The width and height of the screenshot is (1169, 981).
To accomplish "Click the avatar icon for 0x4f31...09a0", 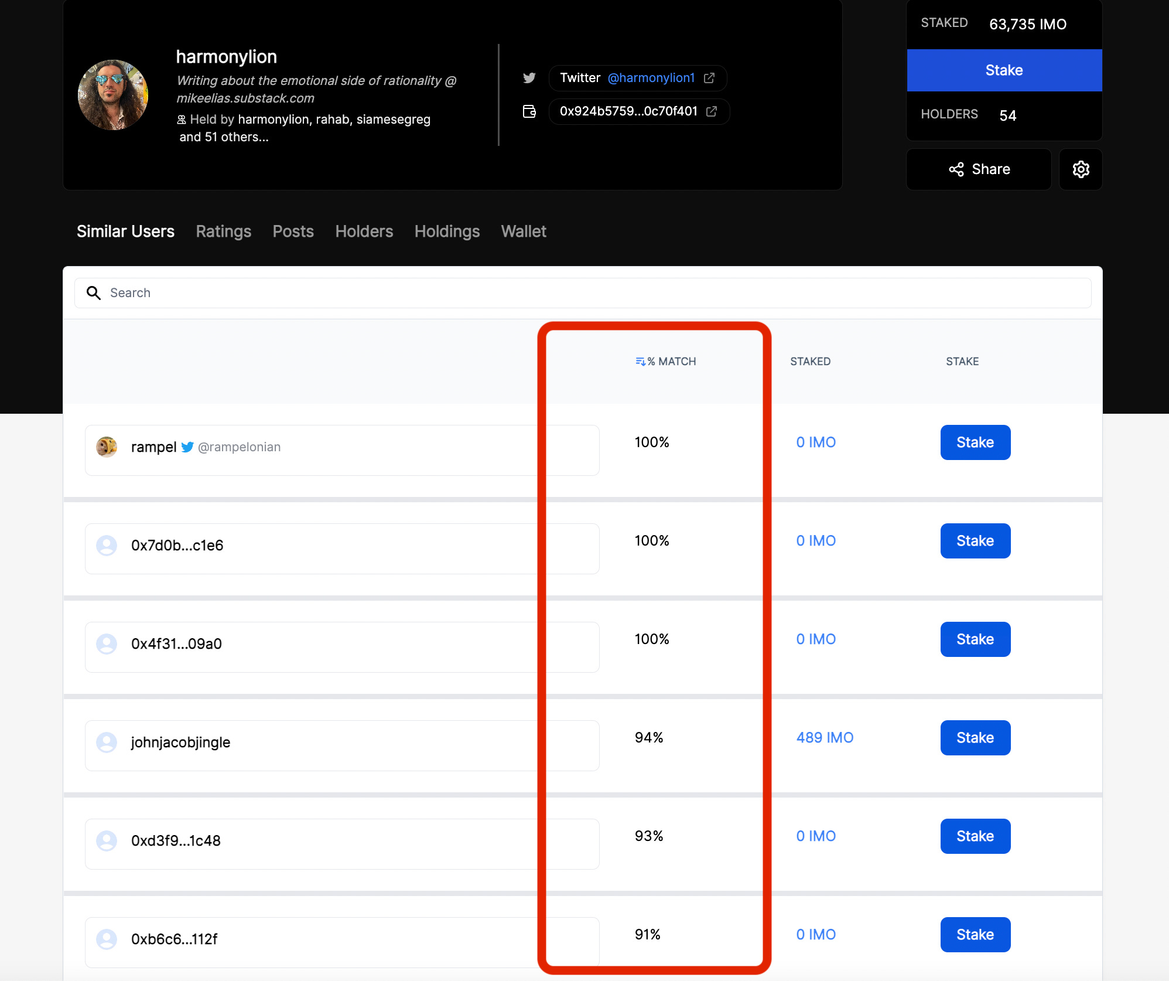I will (x=107, y=643).
